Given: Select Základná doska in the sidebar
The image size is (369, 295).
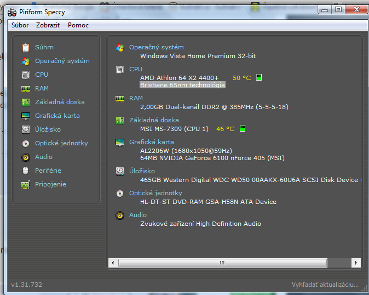Looking at the screenshot, I should 60,102.
